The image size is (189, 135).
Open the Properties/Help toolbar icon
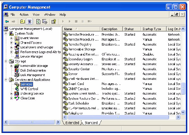coord(53,22)
